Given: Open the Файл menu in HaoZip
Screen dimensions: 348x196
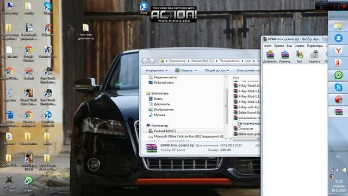Looking at the screenshot, I should pos(268,46).
